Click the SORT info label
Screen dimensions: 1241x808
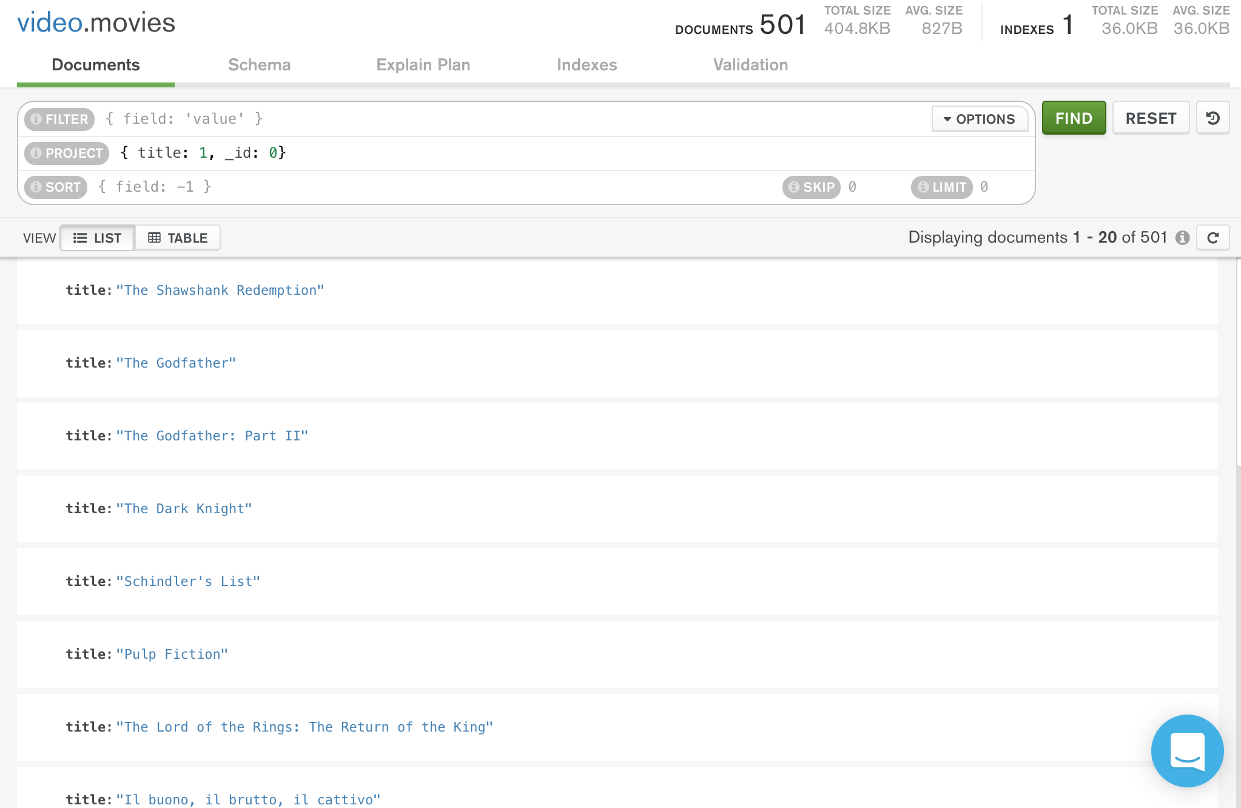(56, 187)
